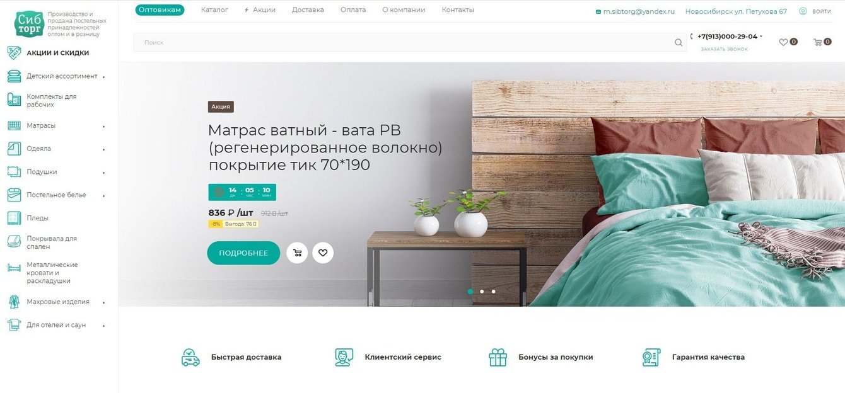
Task: Expand the Матрасы category arrow
Action: (x=104, y=126)
